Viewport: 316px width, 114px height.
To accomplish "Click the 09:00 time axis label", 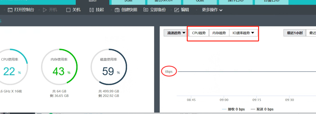I will 224,100.
